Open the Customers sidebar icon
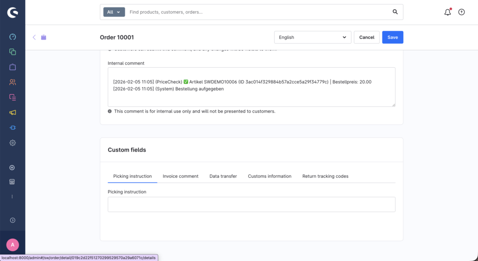The height and width of the screenshot is (261, 478). tap(13, 82)
